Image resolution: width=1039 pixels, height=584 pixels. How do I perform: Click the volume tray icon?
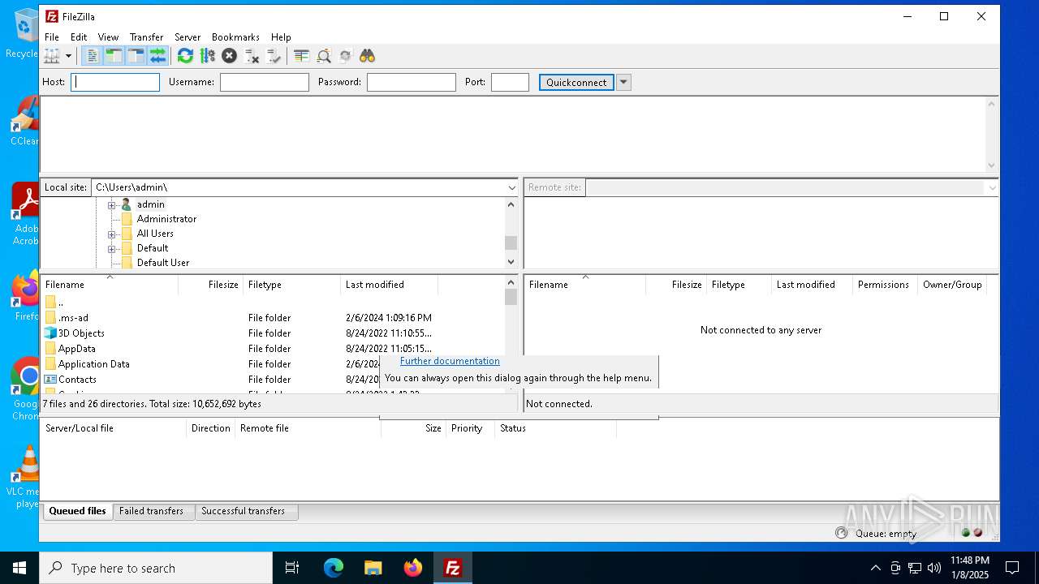pyautogui.click(x=934, y=568)
